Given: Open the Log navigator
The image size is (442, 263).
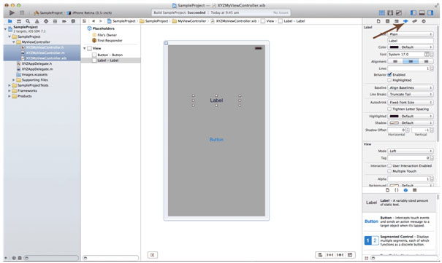Looking at the screenshot, I should click(x=73, y=21).
